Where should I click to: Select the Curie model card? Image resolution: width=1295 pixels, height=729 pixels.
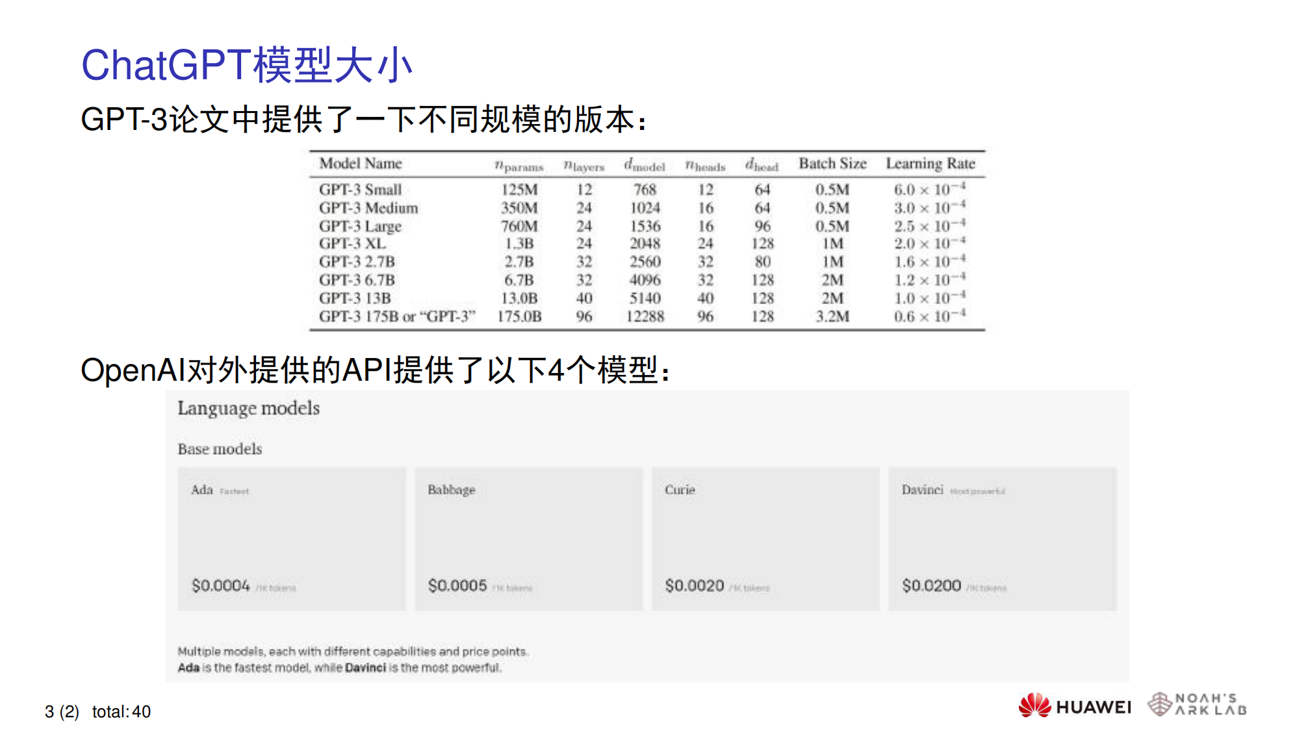766,539
